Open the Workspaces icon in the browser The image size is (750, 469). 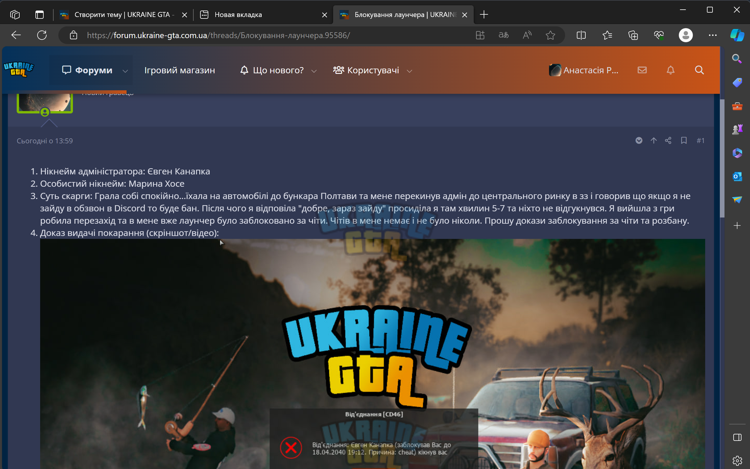(15, 15)
